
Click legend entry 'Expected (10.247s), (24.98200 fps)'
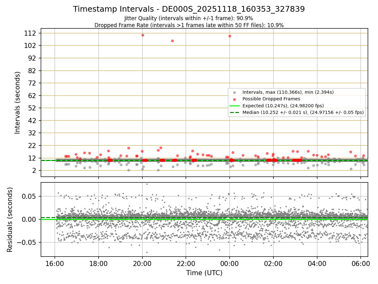(283, 106)
